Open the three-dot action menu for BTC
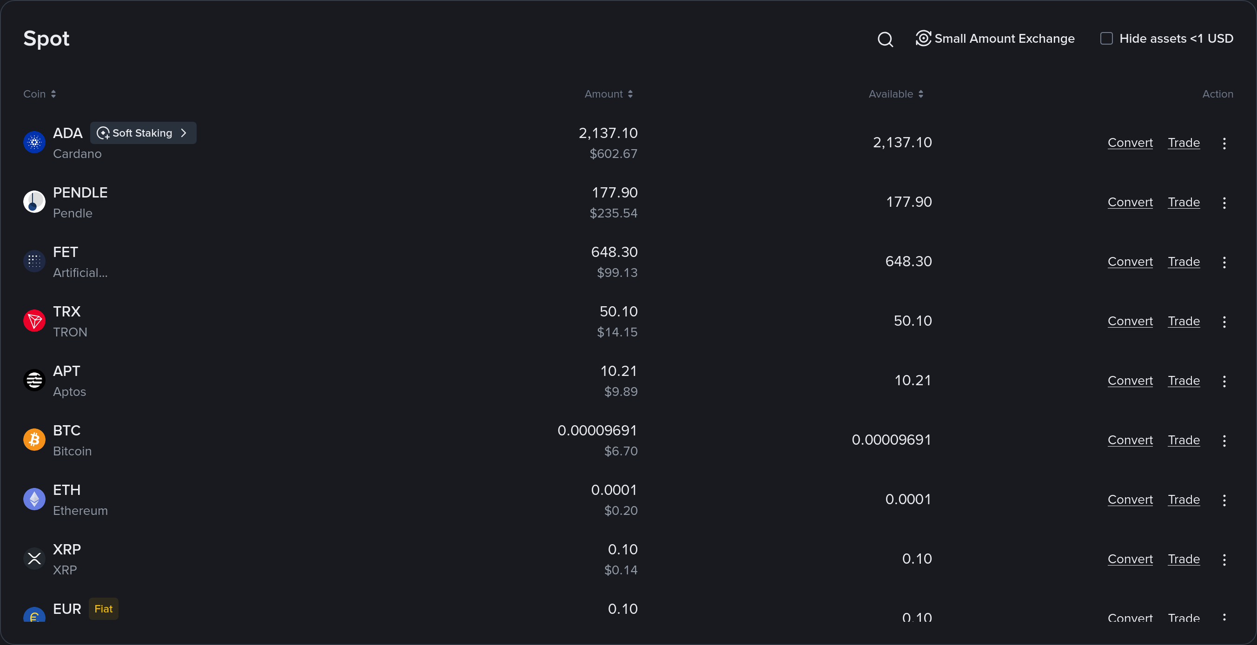The width and height of the screenshot is (1257, 645). click(1224, 440)
